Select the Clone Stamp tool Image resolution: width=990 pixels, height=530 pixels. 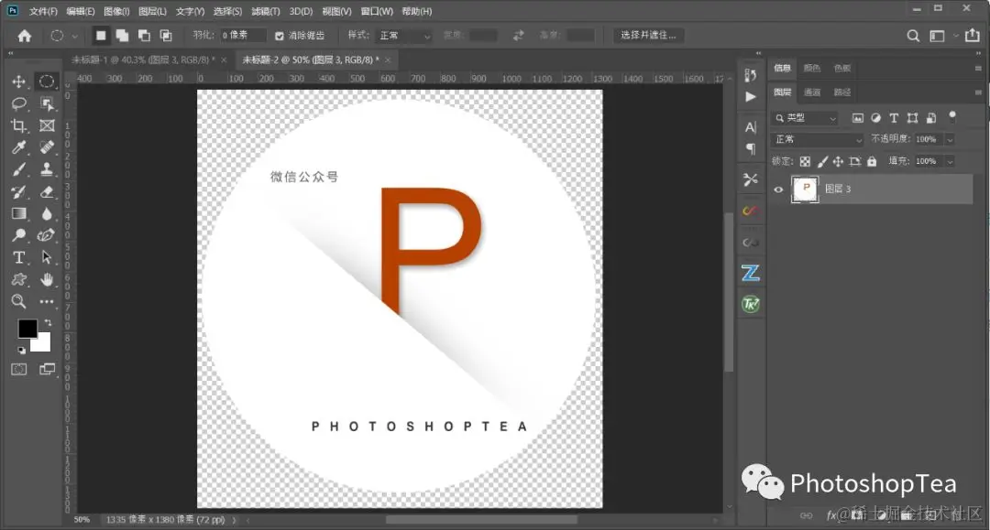(x=47, y=169)
